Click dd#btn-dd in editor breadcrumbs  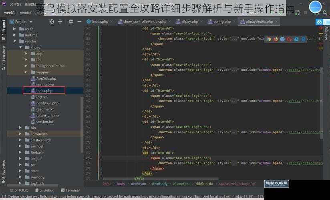pyautogui.click(x=204, y=184)
